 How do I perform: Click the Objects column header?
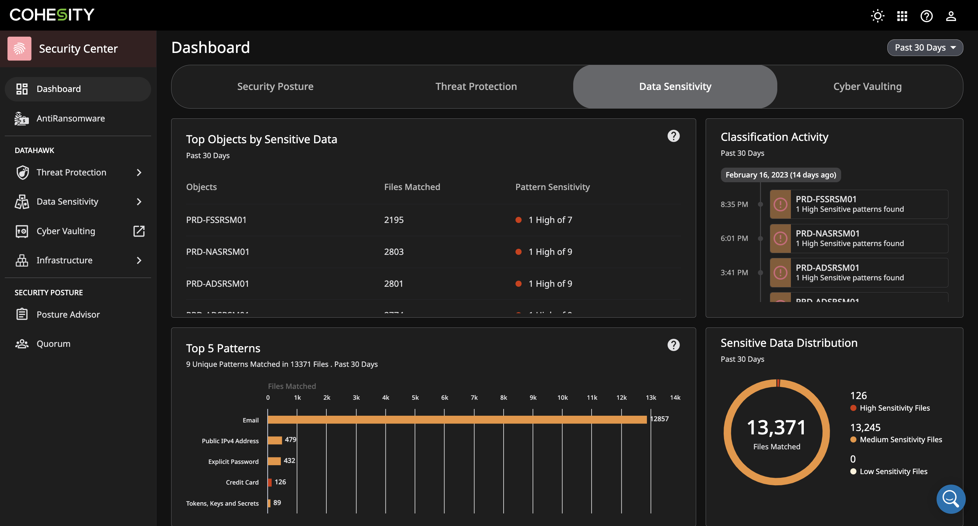coord(201,187)
